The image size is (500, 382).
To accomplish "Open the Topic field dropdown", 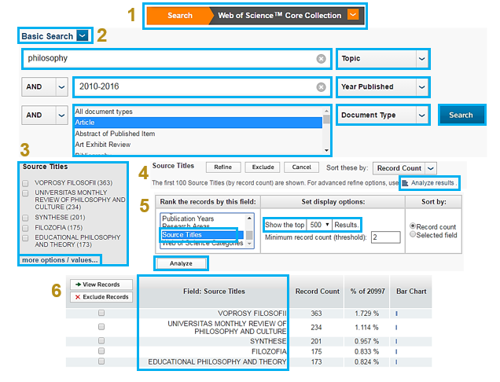I will pos(422,59).
